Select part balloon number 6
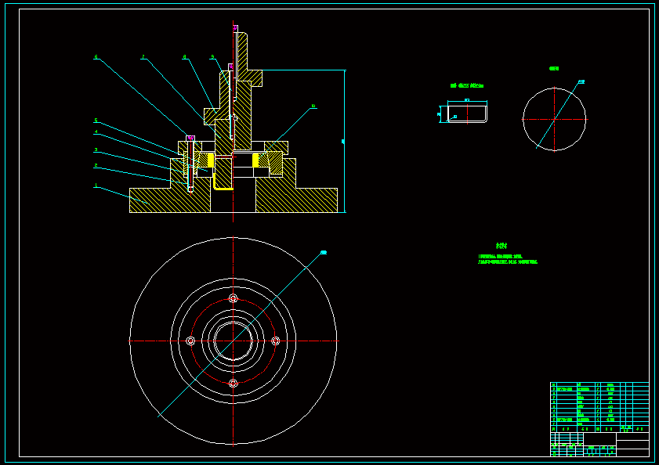Viewport: 659px width, 465px height. coord(96,56)
